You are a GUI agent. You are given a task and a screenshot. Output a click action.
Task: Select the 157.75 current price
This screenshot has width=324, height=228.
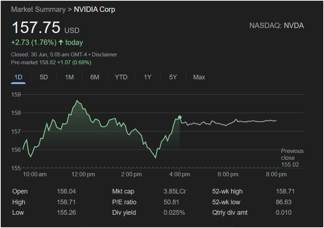(36, 27)
